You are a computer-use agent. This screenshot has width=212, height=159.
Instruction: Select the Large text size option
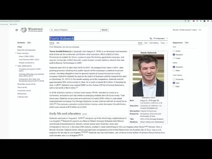(174, 58)
